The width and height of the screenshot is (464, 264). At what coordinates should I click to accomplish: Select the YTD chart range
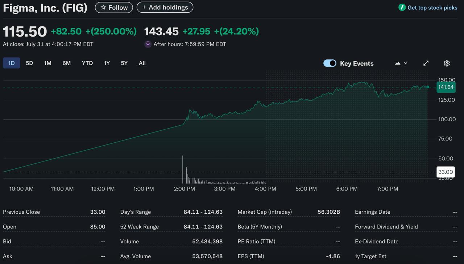click(x=87, y=63)
